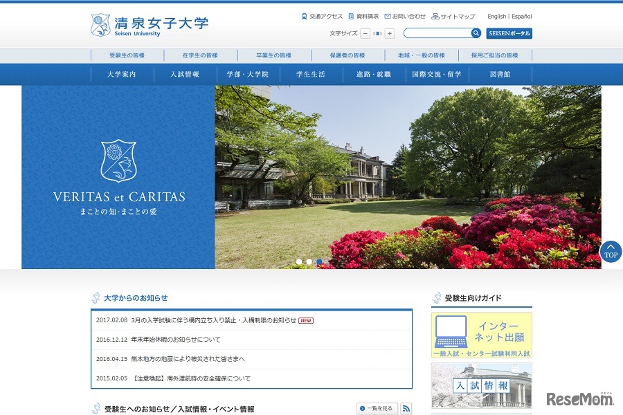Select the third carousel slide dot

[318, 261]
